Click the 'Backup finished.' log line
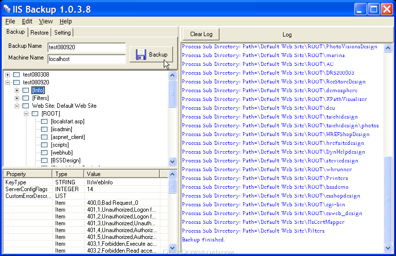This screenshot has height=256, width=396. tap(203, 239)
